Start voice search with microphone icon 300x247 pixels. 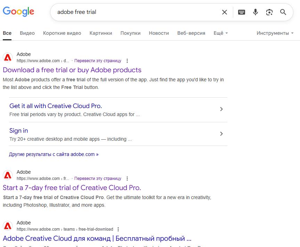[256, 12]
